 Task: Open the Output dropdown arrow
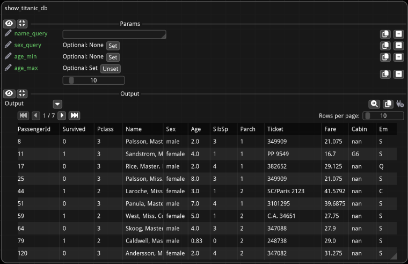pyautogui.click(x=57, y=104)
